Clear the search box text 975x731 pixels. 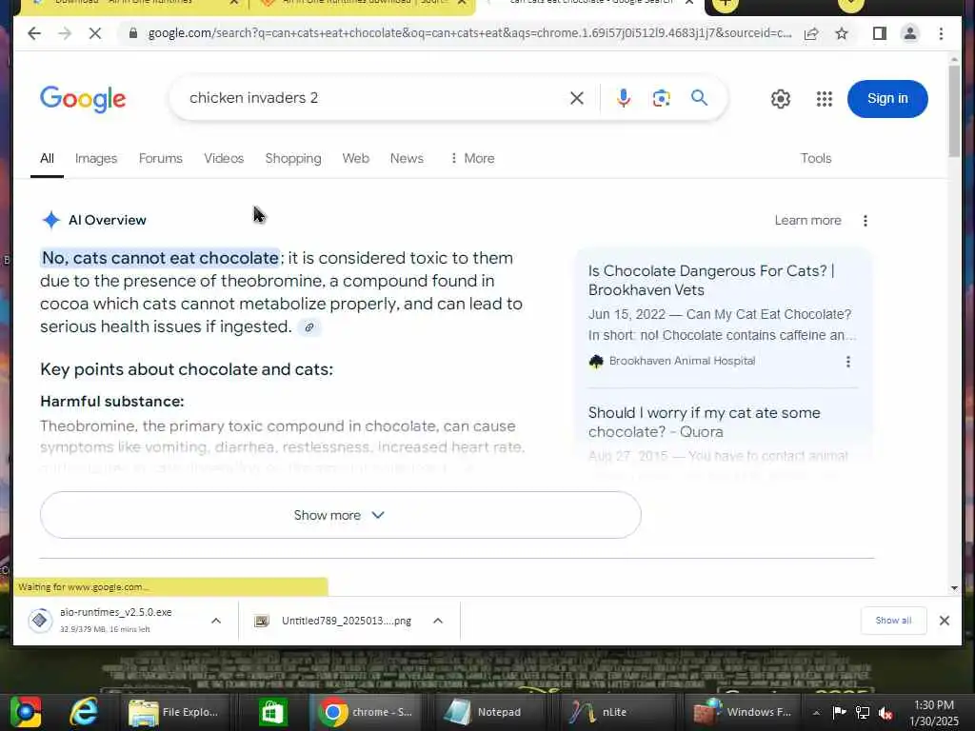576,98
